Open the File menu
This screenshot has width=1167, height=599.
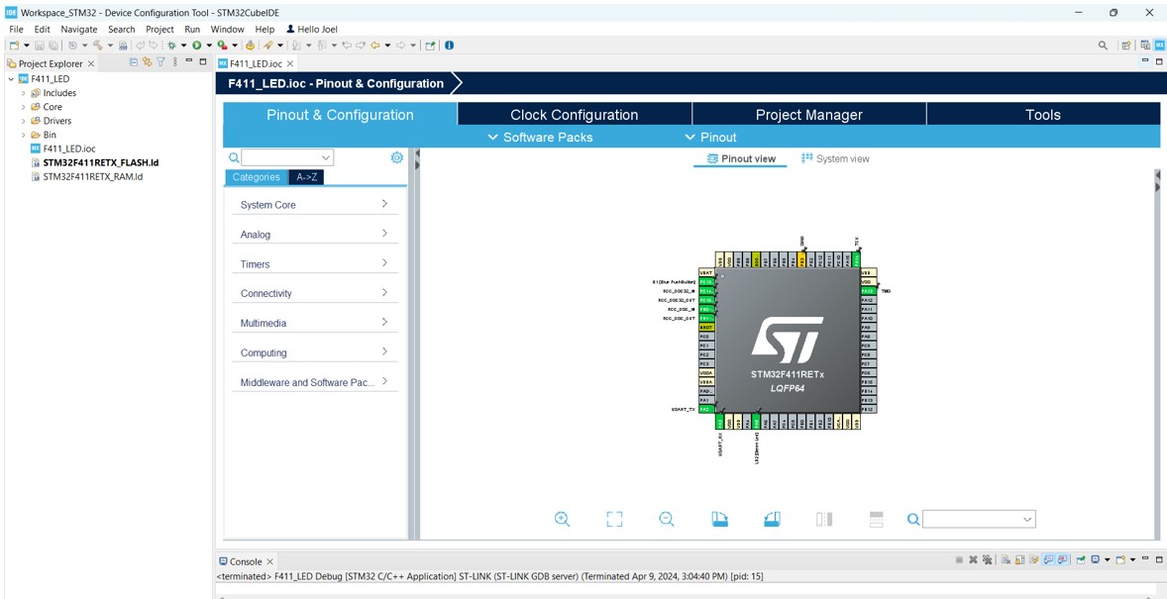pyautogui.click(x=17, y=29)
